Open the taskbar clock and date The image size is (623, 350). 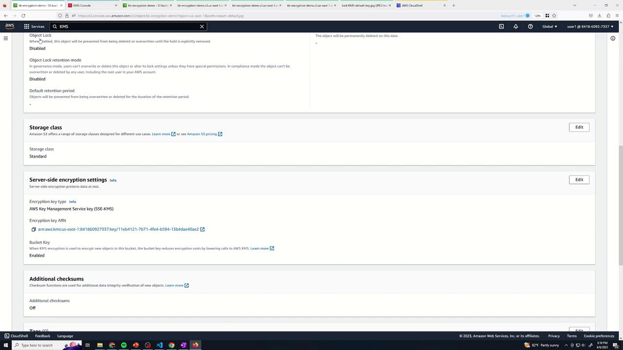602,345
